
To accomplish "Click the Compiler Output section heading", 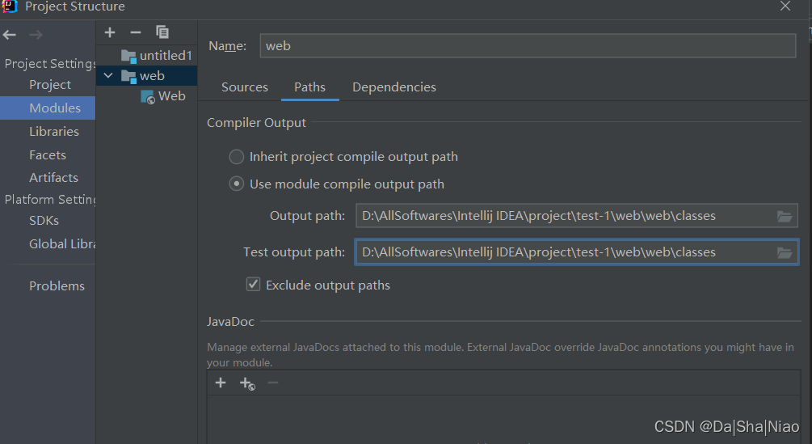I will (256, 123).
